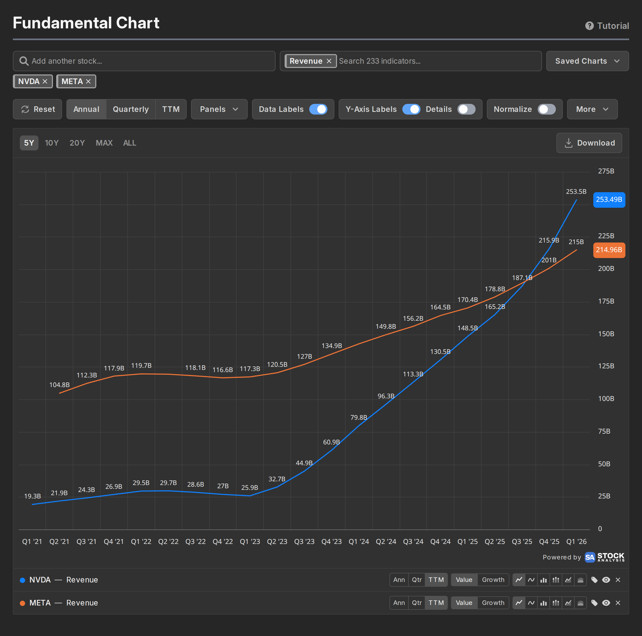Set NVDA row to Qtr period
642x636 pixels.
[417, 580]
